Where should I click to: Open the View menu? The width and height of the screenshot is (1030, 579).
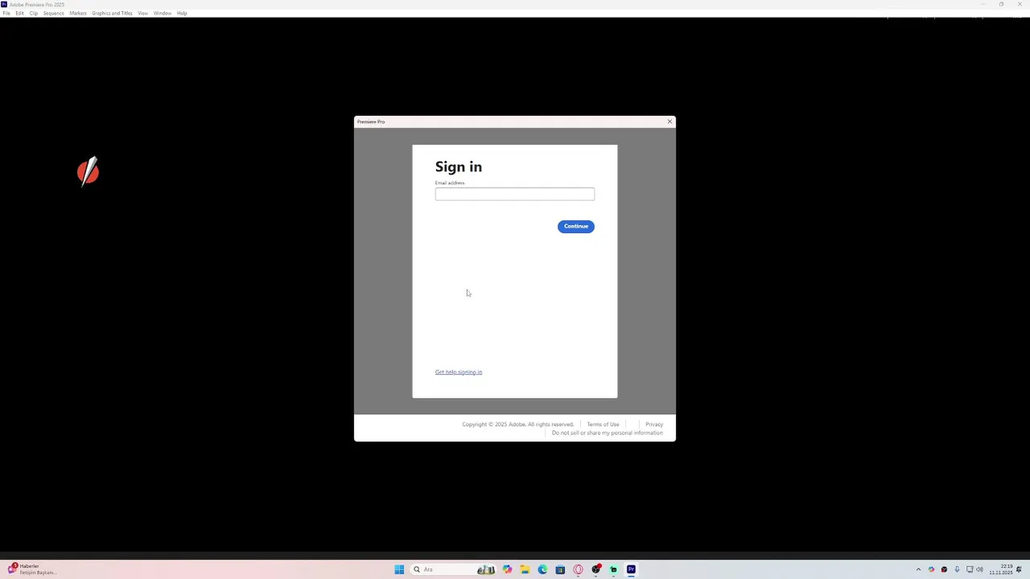[142, 13]
